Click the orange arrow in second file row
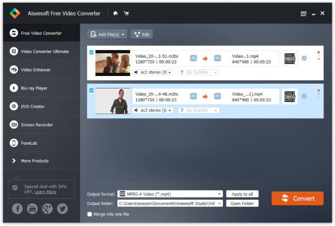Viewport: 335px width, 226px height. point(205,97)
